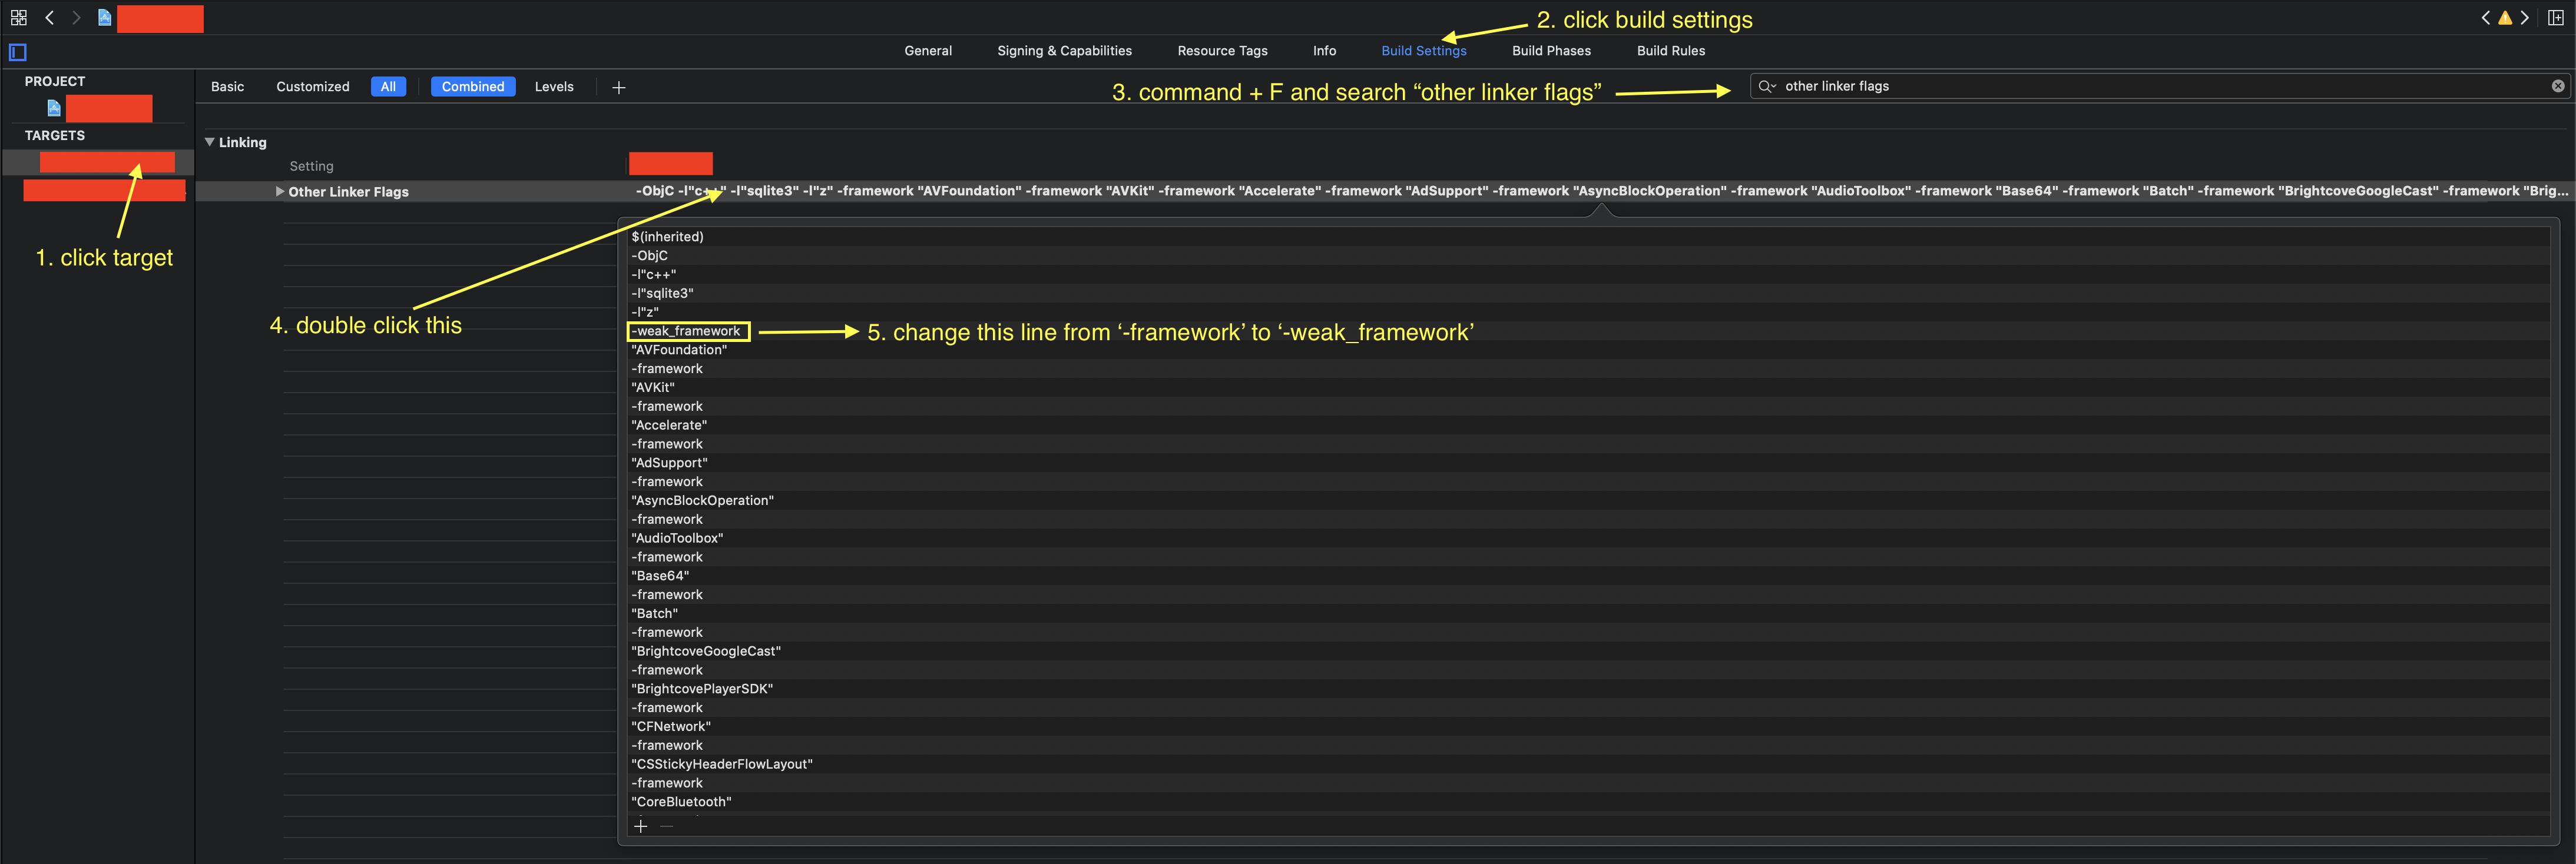Select the Customized settings filter
The width and height of the screenshot is (2576, 864).
pos(312,87)
